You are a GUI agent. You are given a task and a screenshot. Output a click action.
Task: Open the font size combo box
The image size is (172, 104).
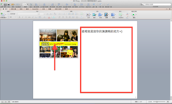[x=42, y=14]
